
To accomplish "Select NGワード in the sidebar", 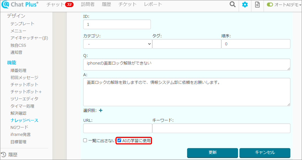I will click(x=19, y=127).
